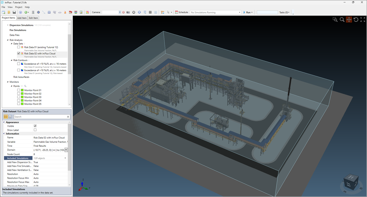Tick the Monitor Point 03 checkbox

point(19,97)
